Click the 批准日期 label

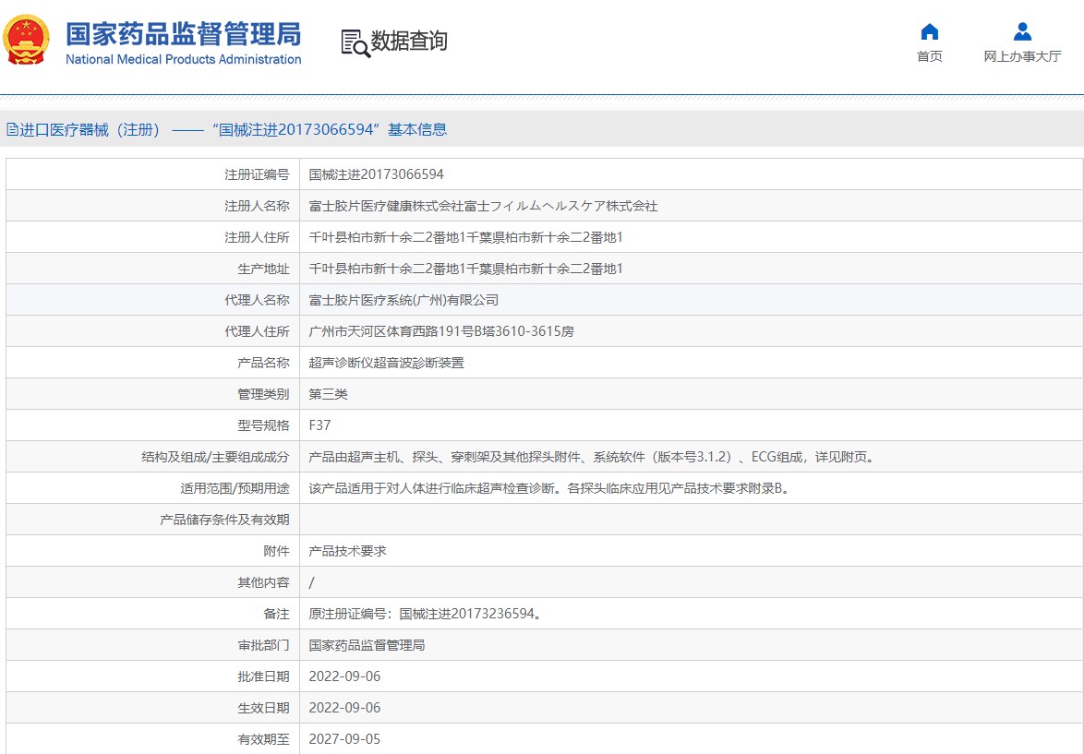[263, 676]
